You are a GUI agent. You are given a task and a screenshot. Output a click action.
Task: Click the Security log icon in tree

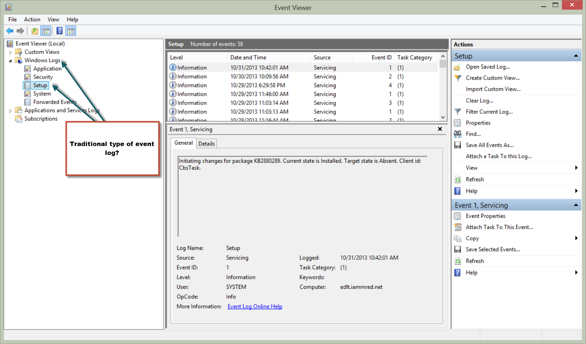point(27,77)
